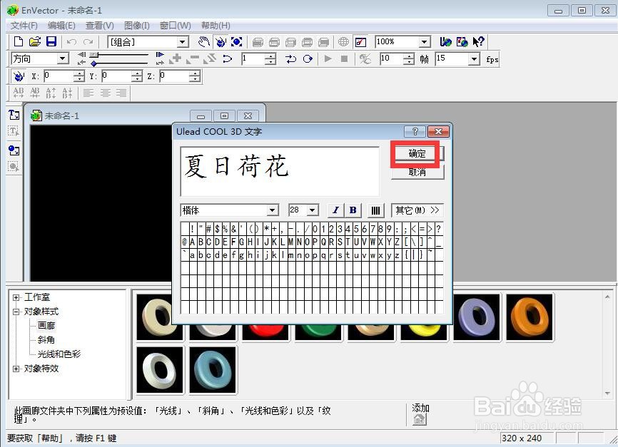Open the 100% zoom dropdown
This screenshot has height=447, width=618.
(x=424, y=42)
